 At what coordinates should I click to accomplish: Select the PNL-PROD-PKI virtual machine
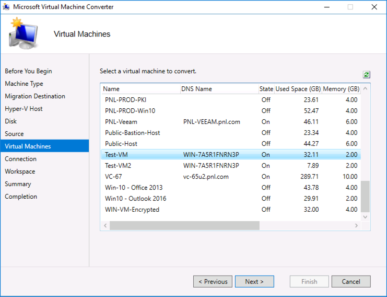tap(231, 100)
